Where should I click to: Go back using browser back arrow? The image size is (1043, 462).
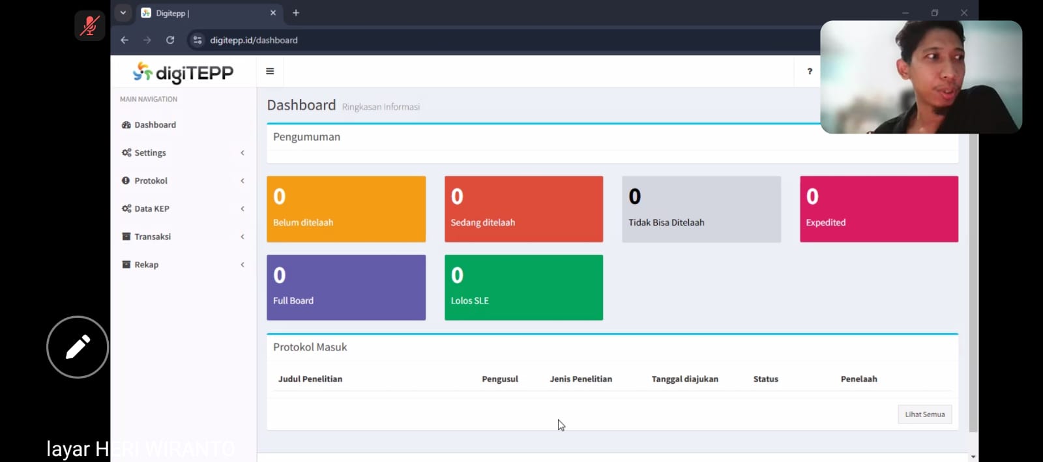pos(125,40)
